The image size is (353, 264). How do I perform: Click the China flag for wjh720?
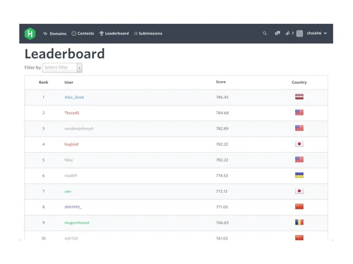(x=299, y=238)
